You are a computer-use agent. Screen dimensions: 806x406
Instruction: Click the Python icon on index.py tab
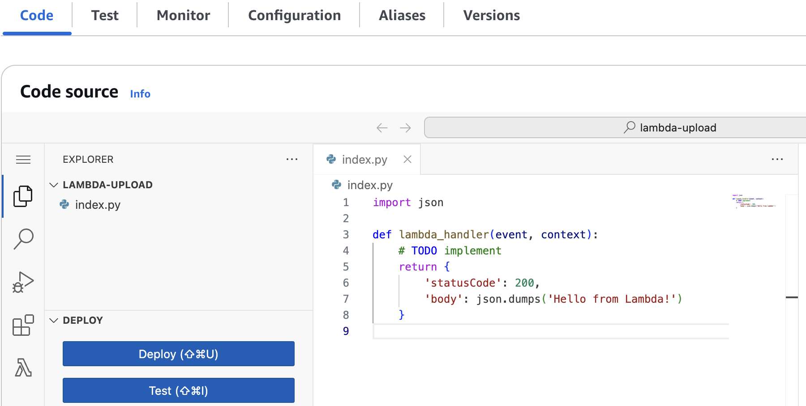(331, 159)
